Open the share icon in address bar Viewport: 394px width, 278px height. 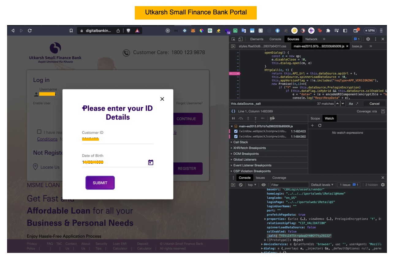(x=118, y=31)
